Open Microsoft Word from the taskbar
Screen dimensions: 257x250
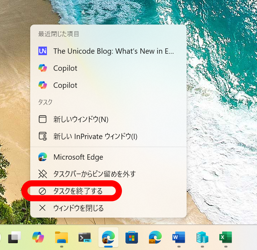coord(179,237)
